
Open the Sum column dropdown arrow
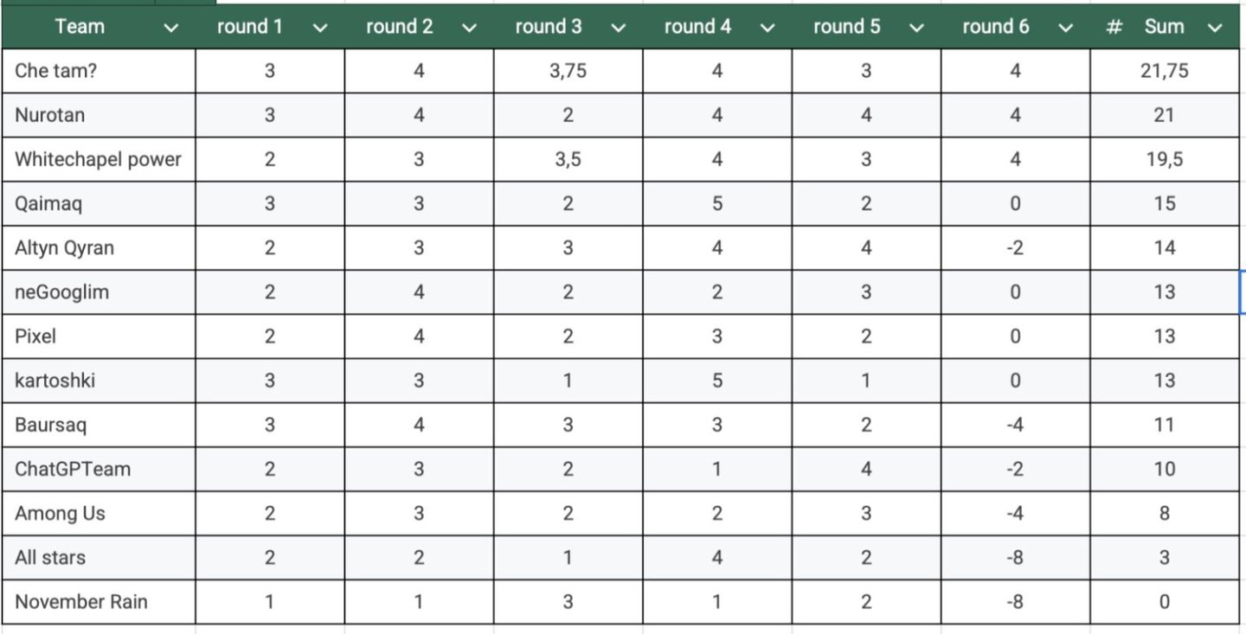[1215, 28]
